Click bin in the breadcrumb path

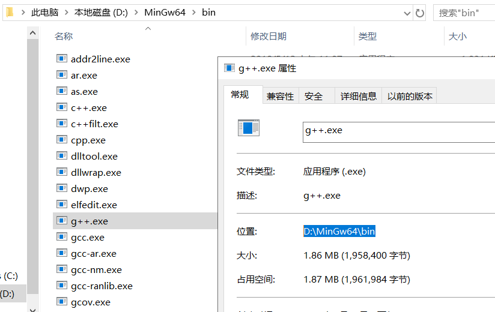[x=208, y=13]
